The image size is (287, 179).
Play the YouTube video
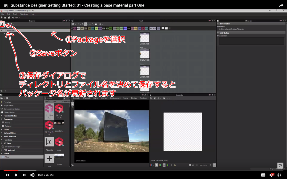pyautogui.click(x=16, y=175)
